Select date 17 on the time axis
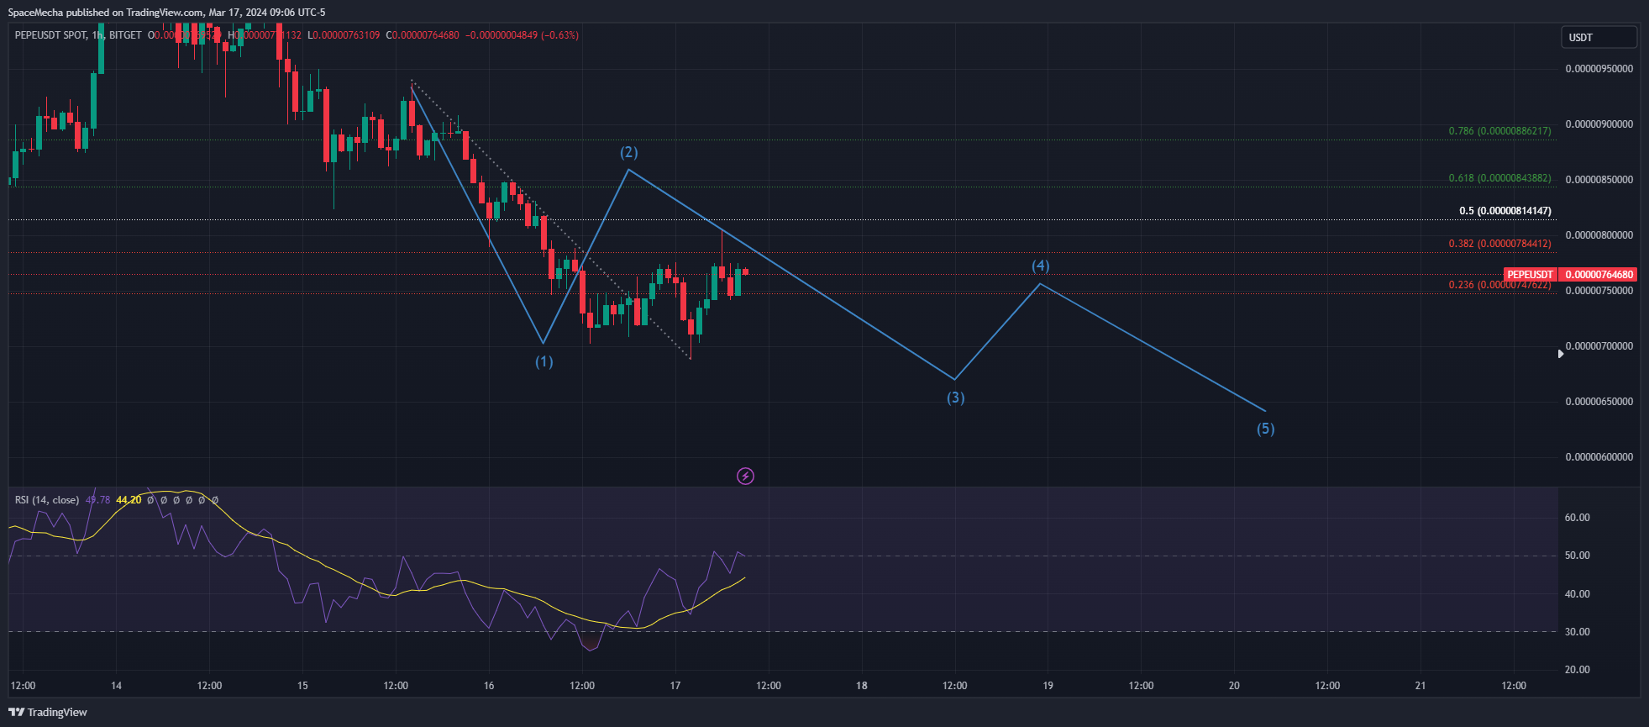Viewport: 1649px width, 727px height. click(675, 686)
